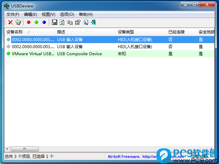
Task: Click 未知 device type cell
Action: coord(122,54)
